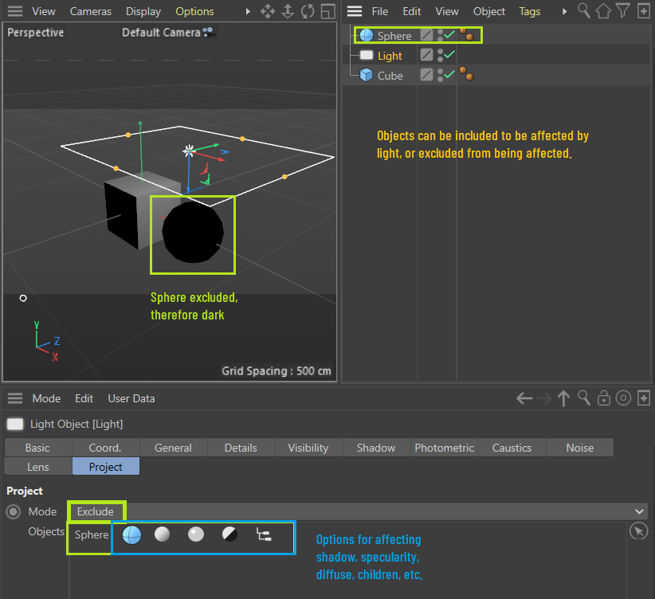655x599 pixels.
Task: Open the Object menu in Object Manager
Action: click(488, 11)
